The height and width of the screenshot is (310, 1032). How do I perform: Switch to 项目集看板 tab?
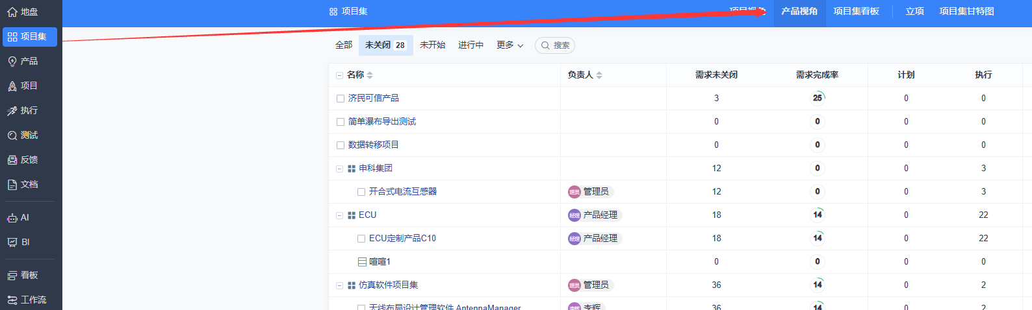pyautogui.click(x=856, y=12)
